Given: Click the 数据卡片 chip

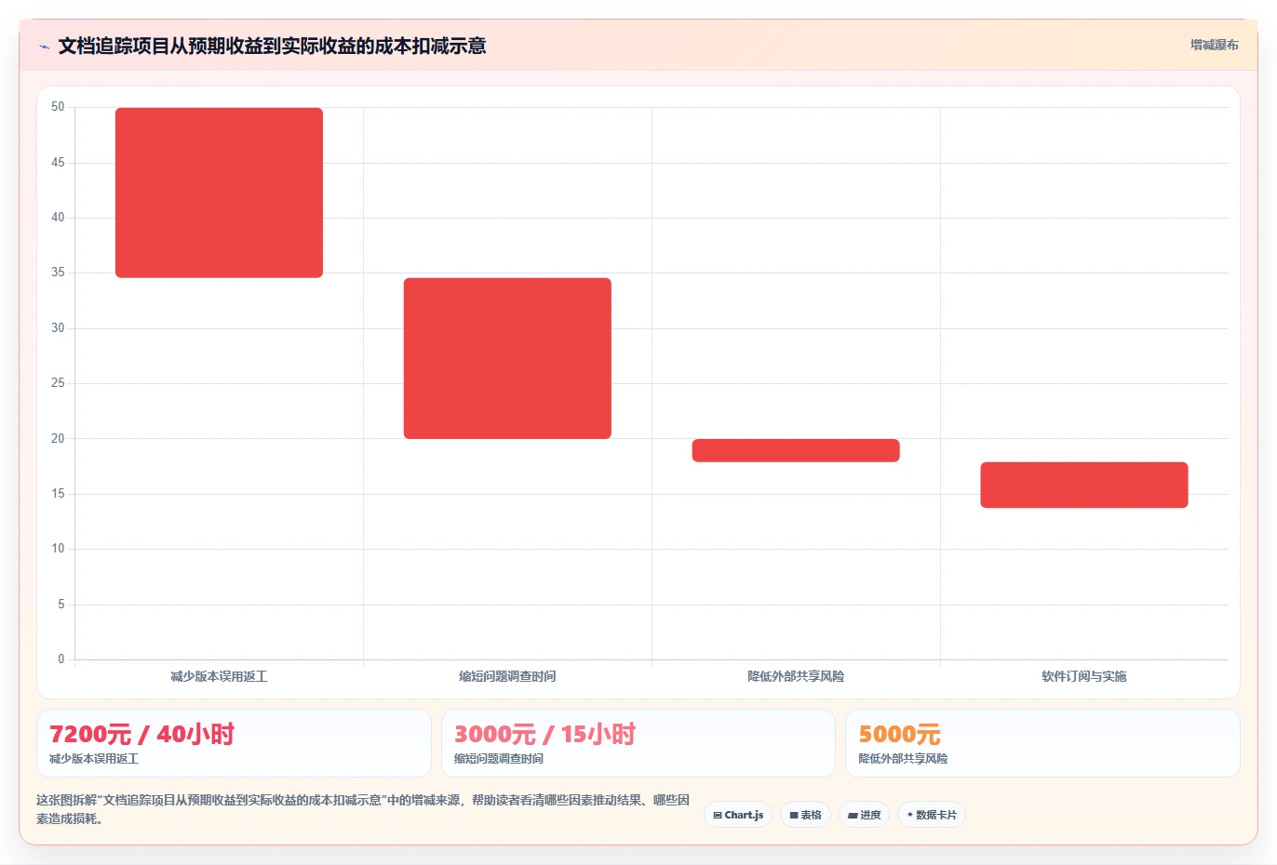Looking at the screenshot, I should 932,815.
